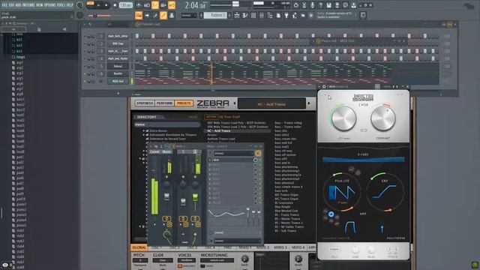Click the audio editor scissors icon
The height and width of the screenshot is (270, 480).
pos(304,5)
